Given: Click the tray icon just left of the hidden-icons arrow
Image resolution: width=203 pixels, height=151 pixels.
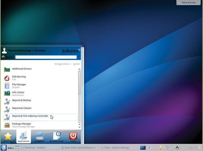Looking at the screenshot, I should (177, 148).
